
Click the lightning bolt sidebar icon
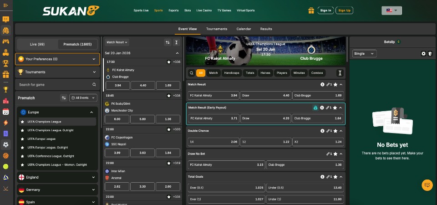6,123
